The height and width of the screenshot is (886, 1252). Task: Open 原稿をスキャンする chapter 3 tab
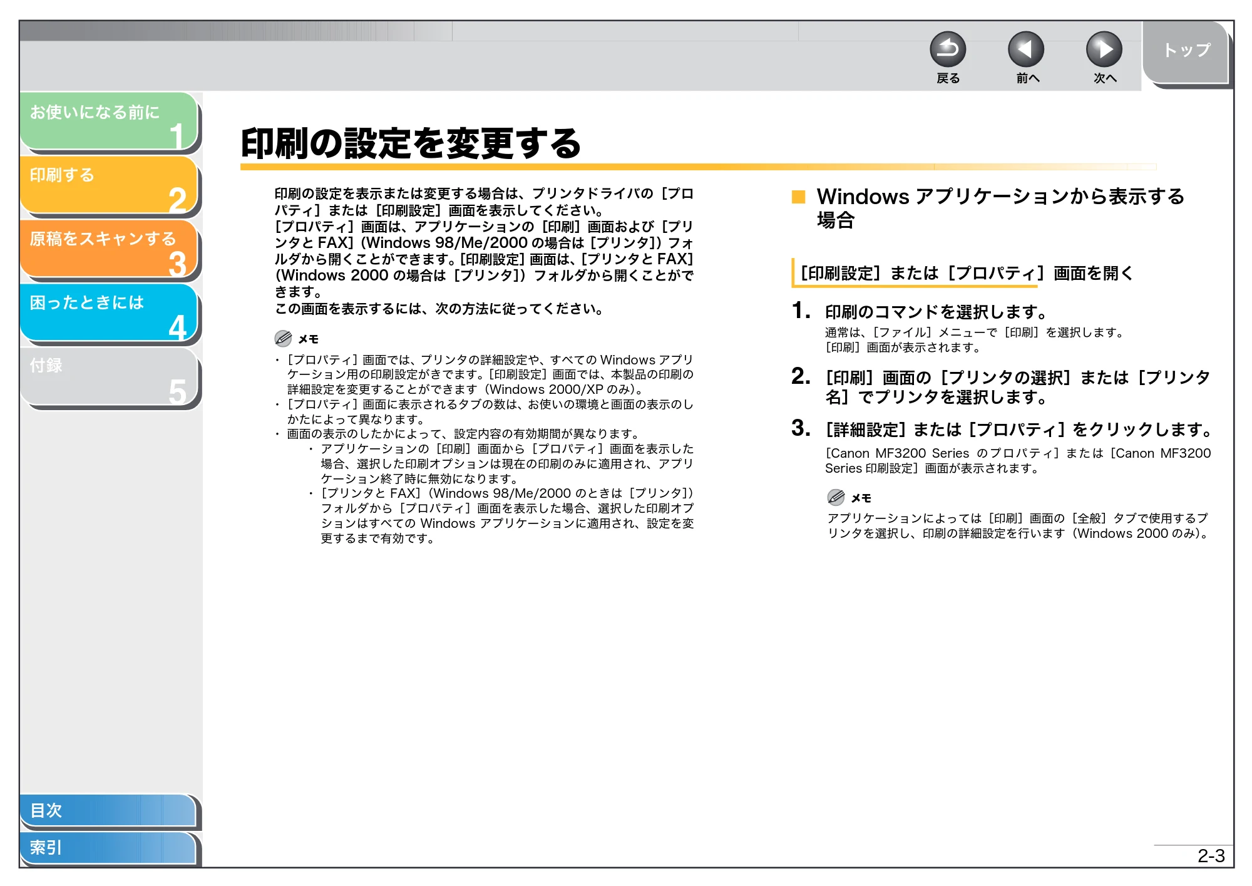[x=109, y=249]
